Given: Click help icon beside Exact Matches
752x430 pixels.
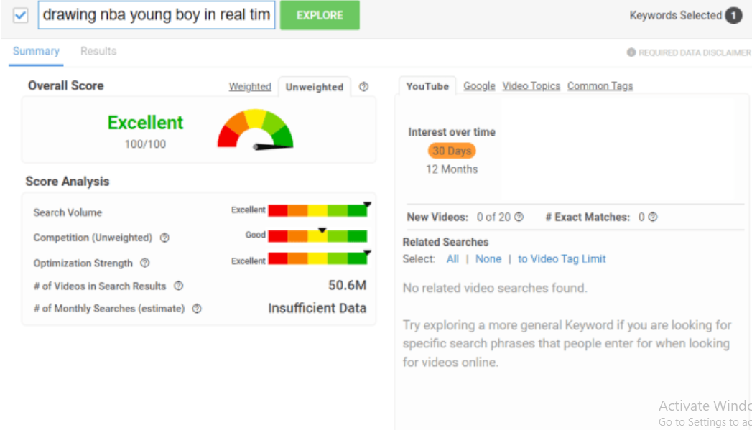Looking at the screenshot, I should coord(652,217).
